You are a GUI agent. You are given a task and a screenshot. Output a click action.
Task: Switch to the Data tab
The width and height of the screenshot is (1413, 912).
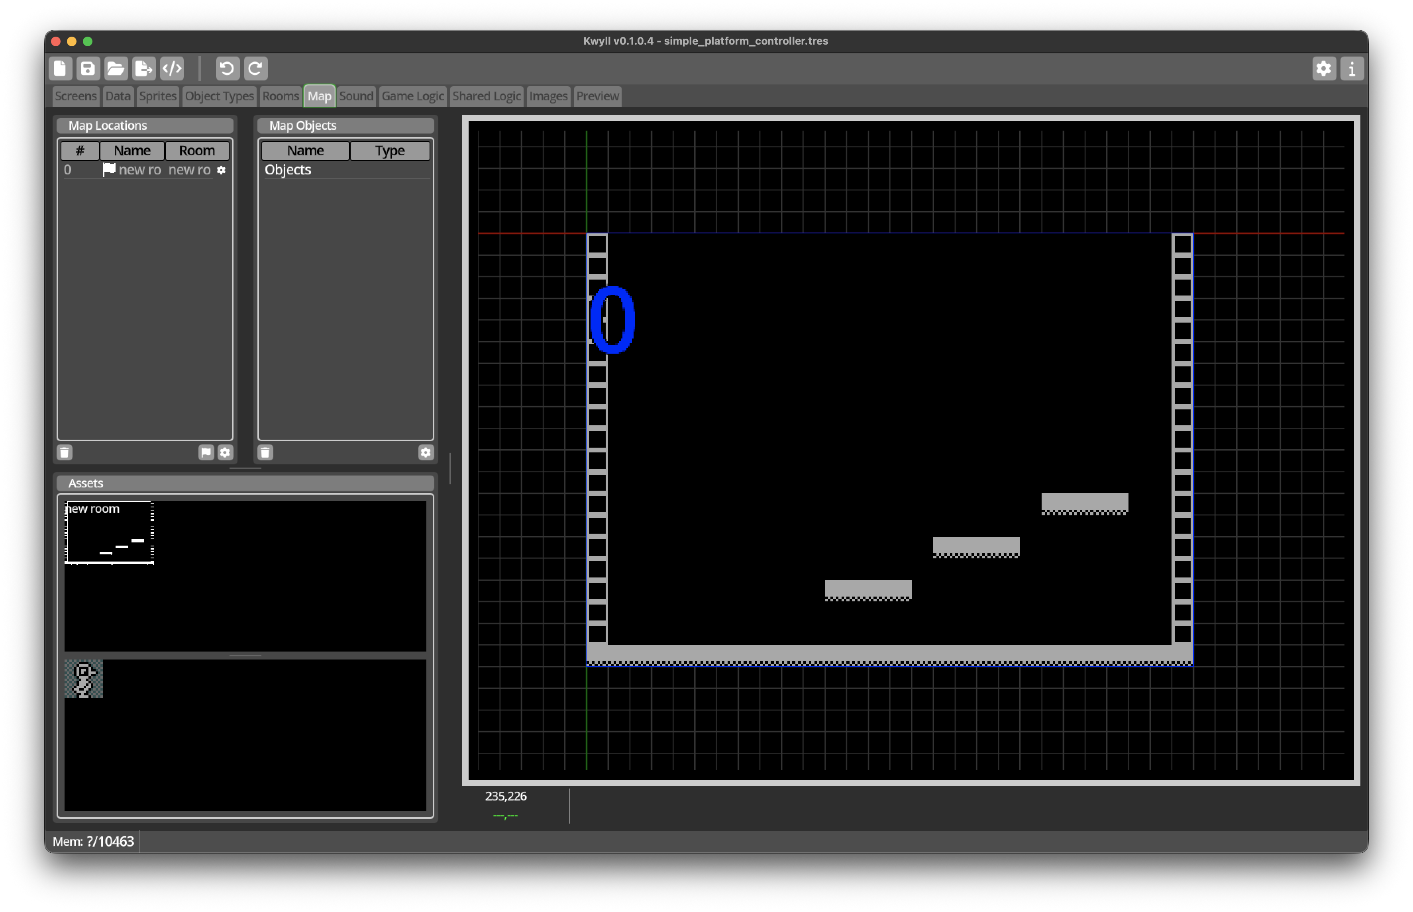click(x=117, y=96)
